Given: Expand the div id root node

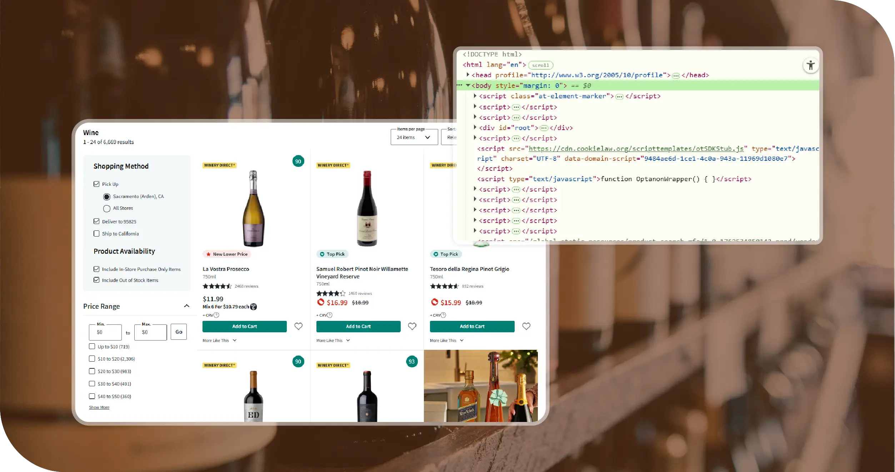Looking at the screenshot, I should pos(475,127).
